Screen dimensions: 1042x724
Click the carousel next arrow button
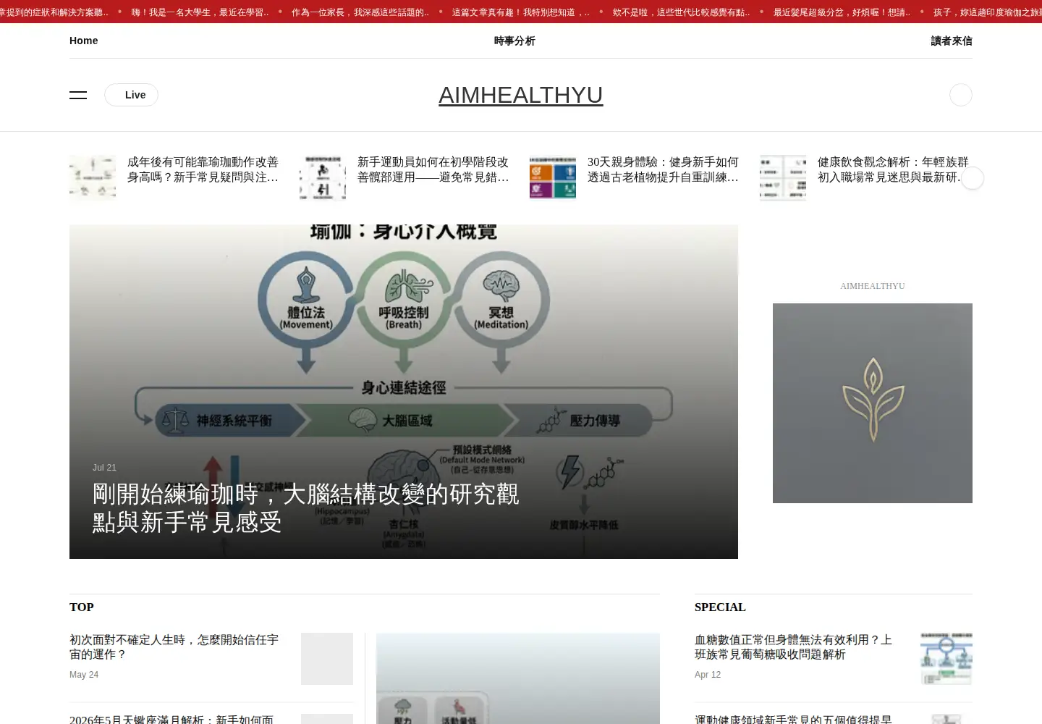point(972,178)
